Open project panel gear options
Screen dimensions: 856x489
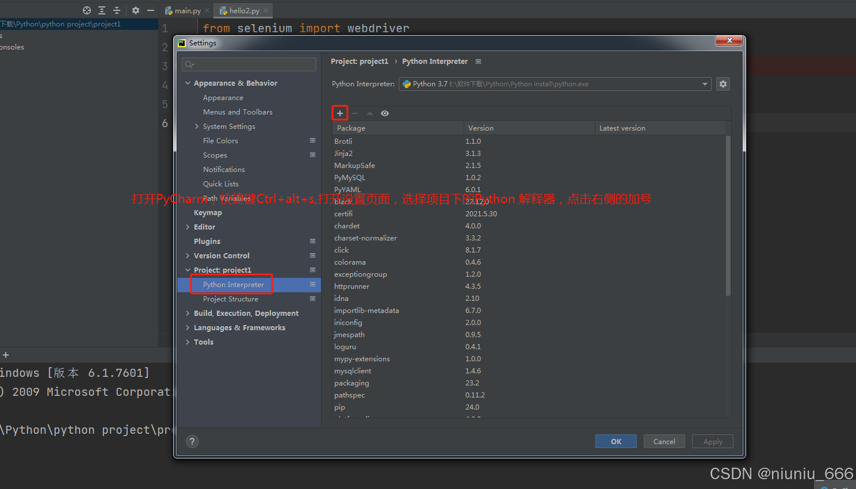pos(136,10)
